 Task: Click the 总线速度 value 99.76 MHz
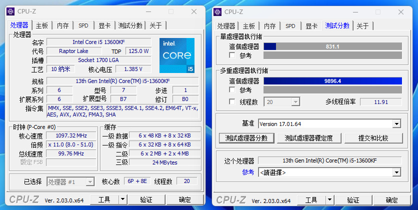click(71, 153)
